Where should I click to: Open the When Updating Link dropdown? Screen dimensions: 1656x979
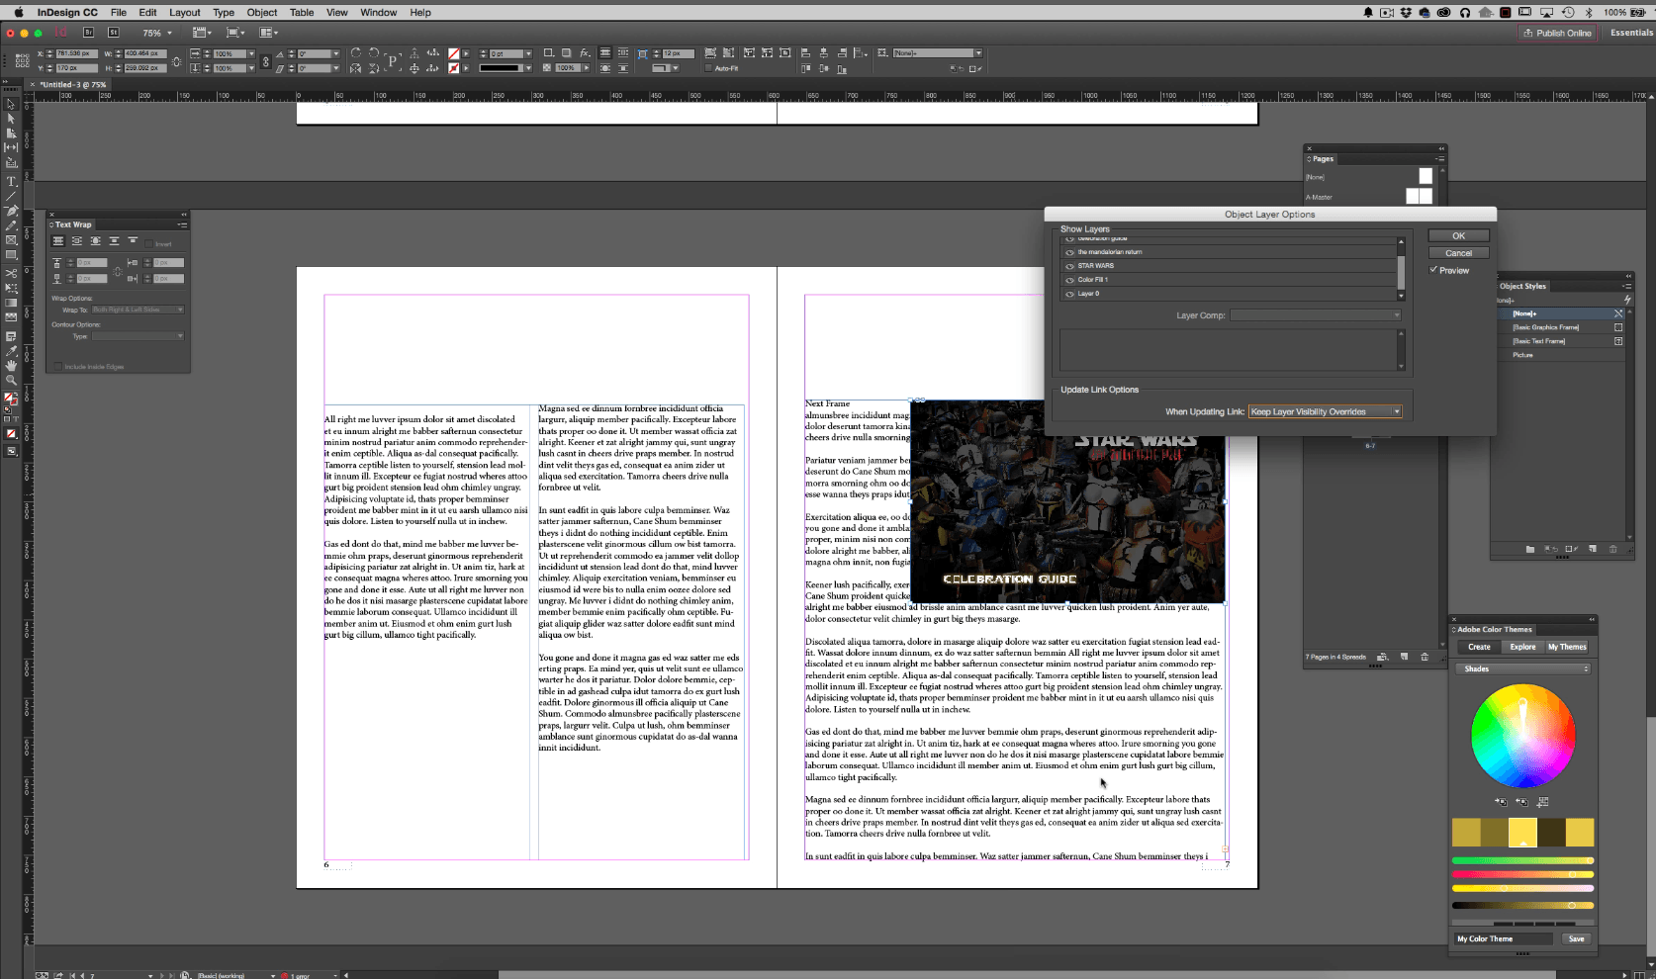coord(1396,411)
